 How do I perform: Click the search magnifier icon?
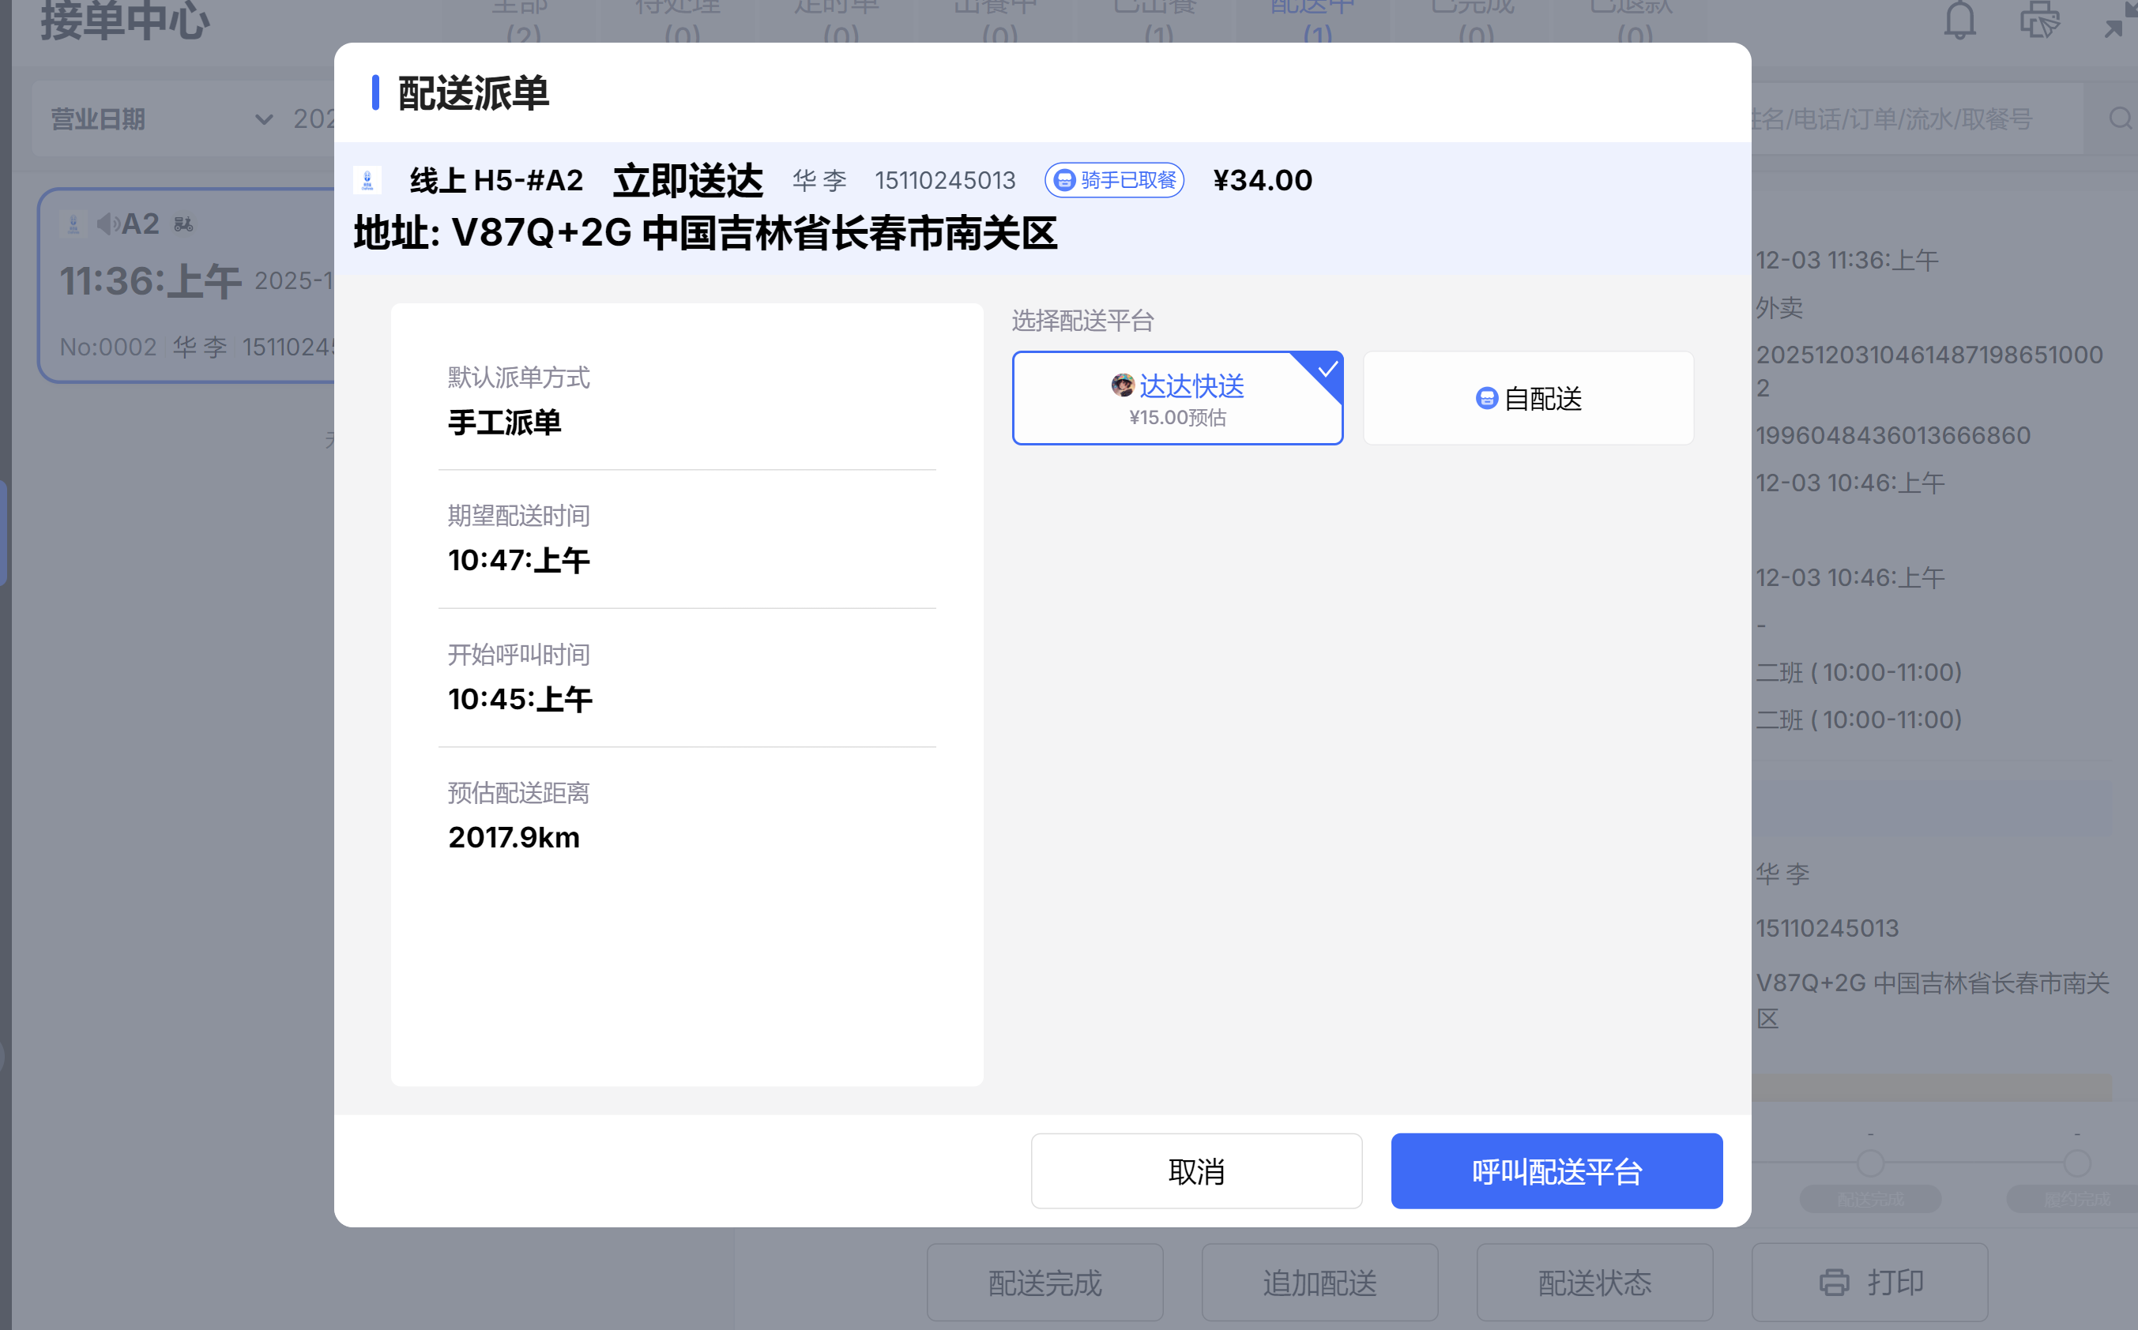click(2120, 118)
